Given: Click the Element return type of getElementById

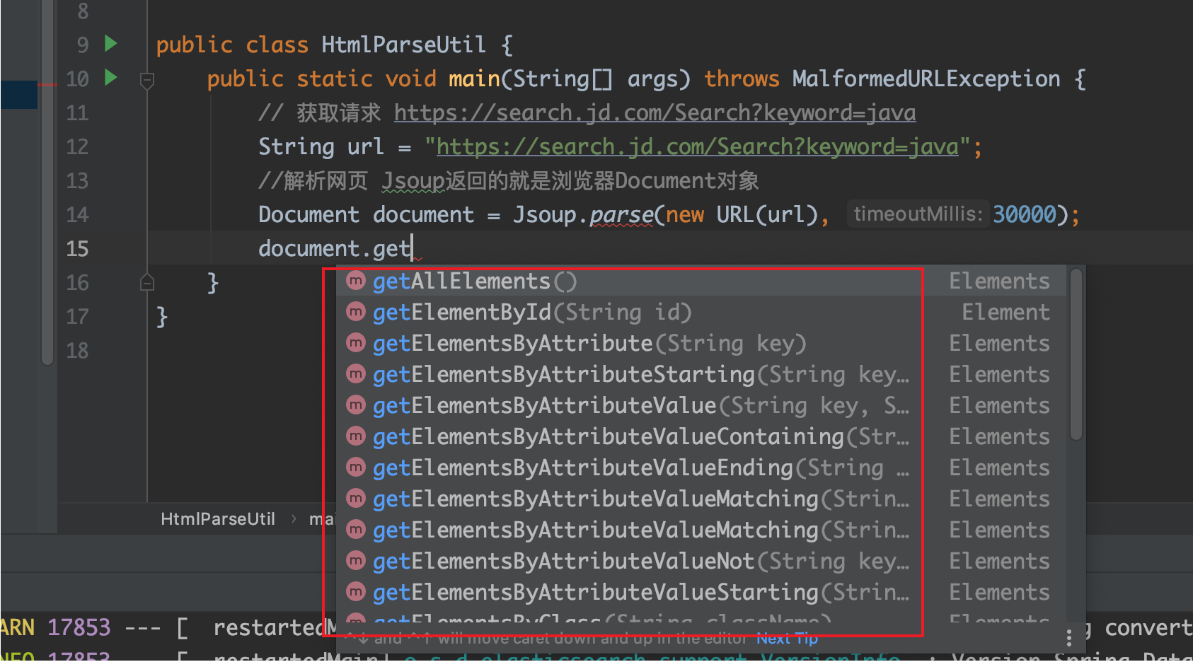Looking at the screenshot, I should 1005,312.
